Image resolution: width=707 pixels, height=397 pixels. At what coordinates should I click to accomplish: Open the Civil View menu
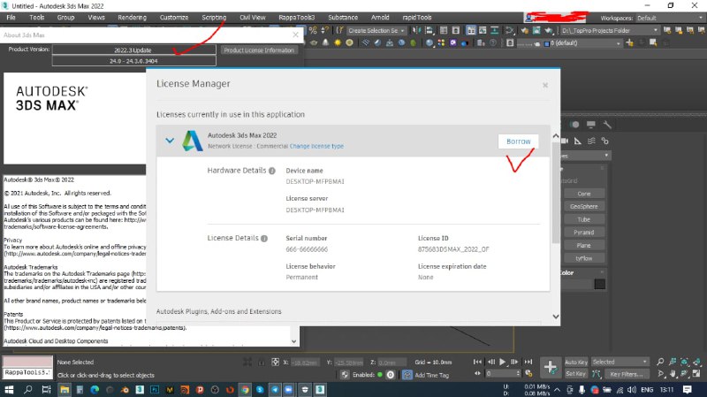coord(253,17)
